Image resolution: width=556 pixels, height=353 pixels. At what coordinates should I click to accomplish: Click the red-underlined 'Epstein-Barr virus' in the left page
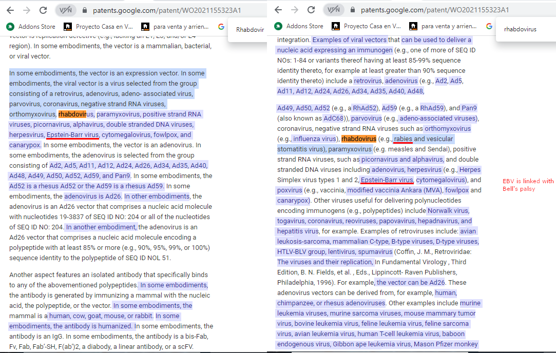tap(72, 135)
